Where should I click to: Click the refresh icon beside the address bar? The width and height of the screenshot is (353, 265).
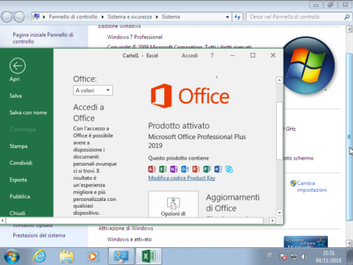238,17
